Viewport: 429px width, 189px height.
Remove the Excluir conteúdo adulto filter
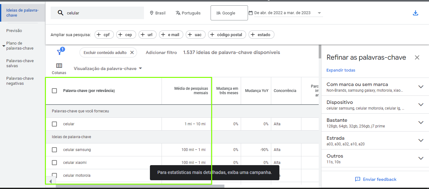click(132, 53)
